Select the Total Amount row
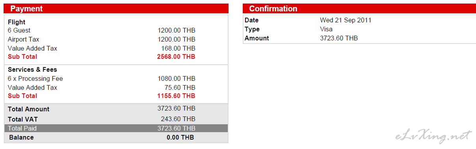Screen dimensions: 476x149 coord(116,109)
